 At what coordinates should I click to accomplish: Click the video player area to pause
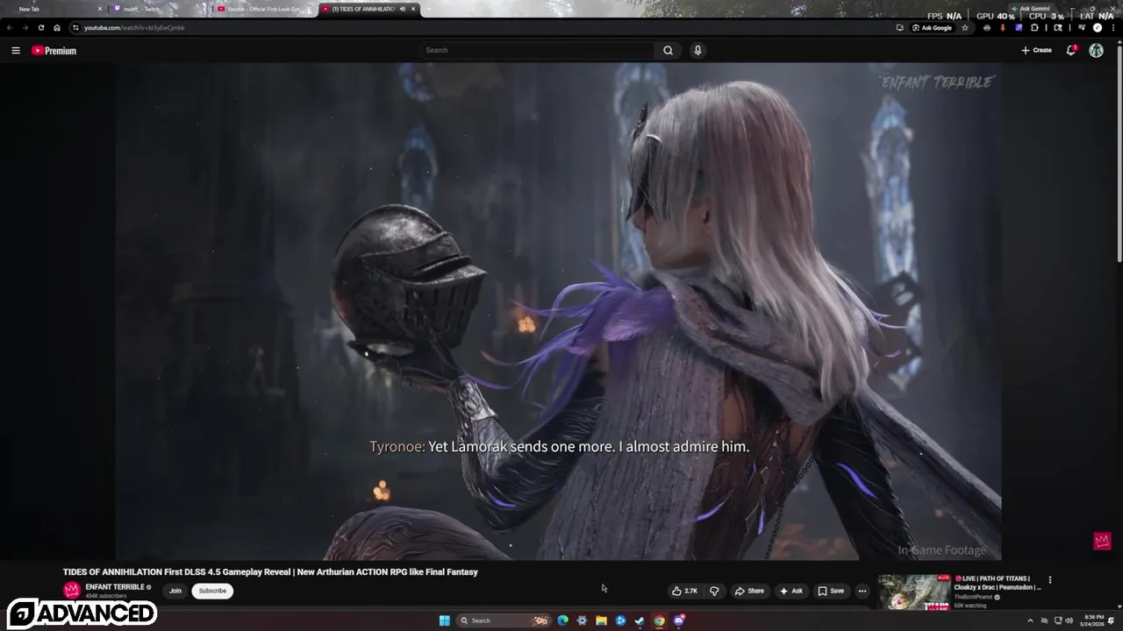[558, 311]
